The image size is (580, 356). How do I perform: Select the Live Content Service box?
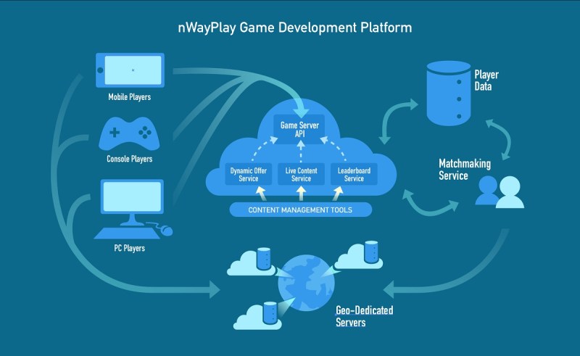coord(301,174)
